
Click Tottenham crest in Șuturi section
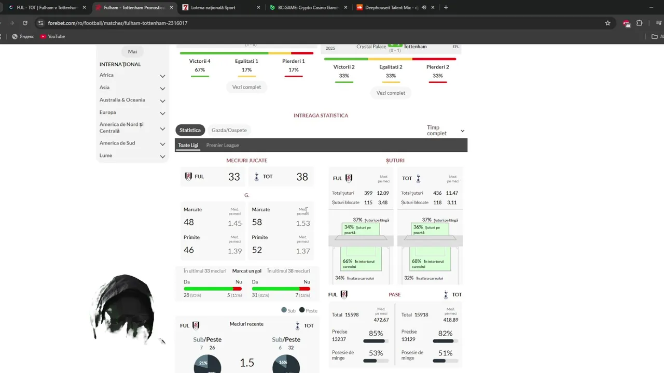click(x=418, y=178)
